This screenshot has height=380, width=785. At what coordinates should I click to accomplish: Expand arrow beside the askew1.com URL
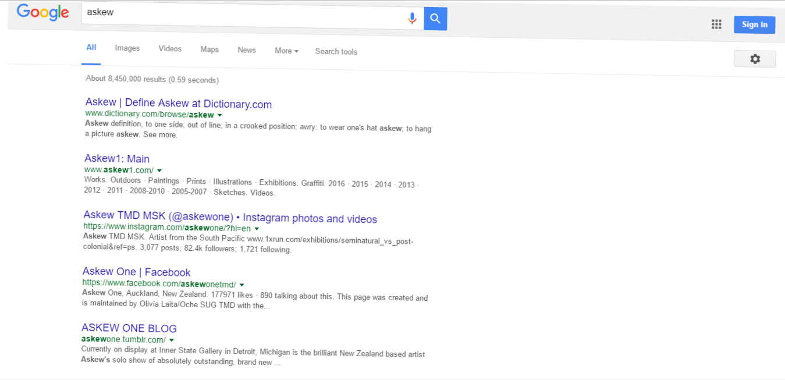[x=159, y=171]
